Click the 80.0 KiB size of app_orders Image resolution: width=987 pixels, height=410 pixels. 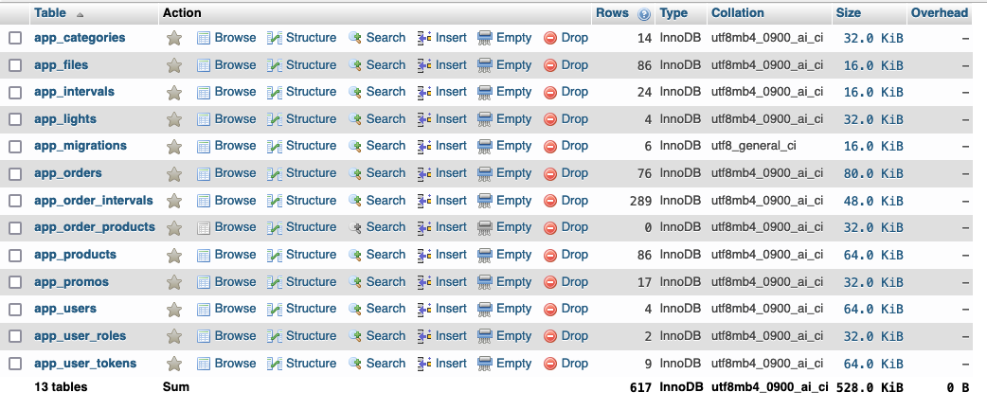[x=873, y=173]
